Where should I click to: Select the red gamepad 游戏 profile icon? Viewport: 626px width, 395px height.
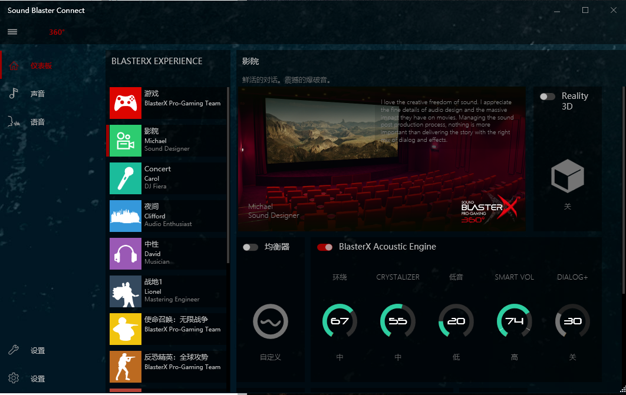click(x=126, y=103)
